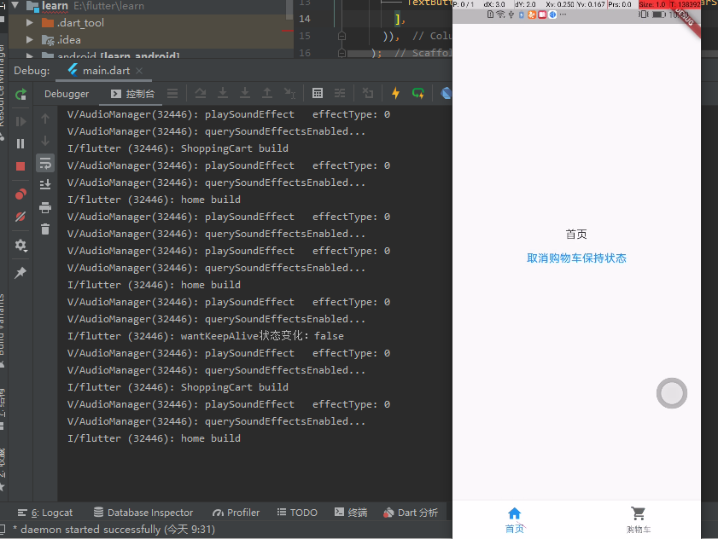Open the Database Inspector tool window
Image resolution: width=718 pixels, height=539 pixels.
143,513
